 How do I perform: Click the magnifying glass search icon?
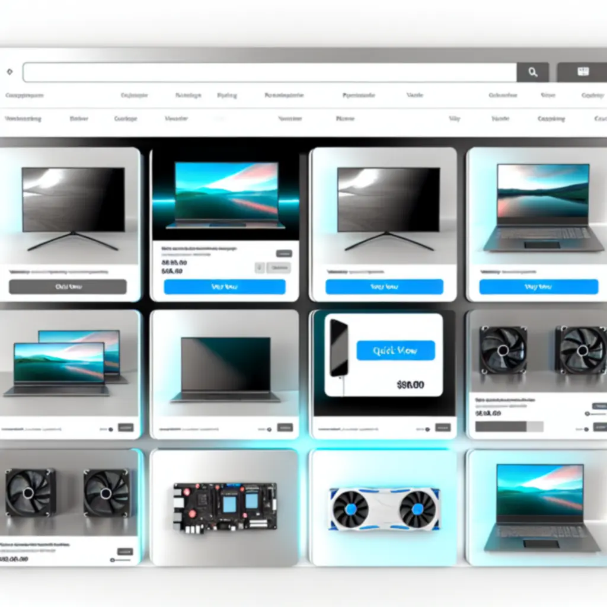(x=532, y=72)
